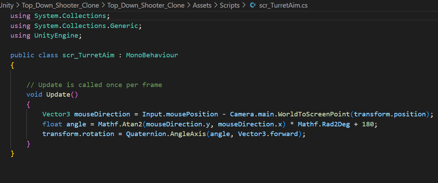Click the scr_TurretAim.cs breadcrumb file name
Viewport: 438px width, 183px height.
[x=283, y=5]
